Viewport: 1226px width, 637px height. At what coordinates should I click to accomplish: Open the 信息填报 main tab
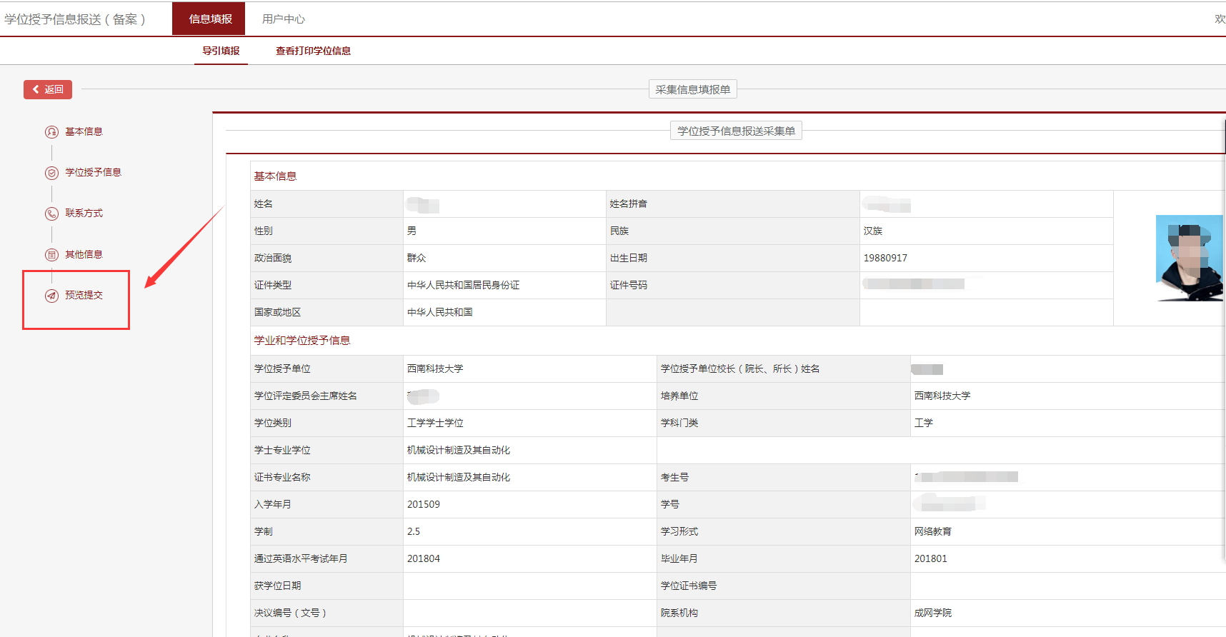210,19
